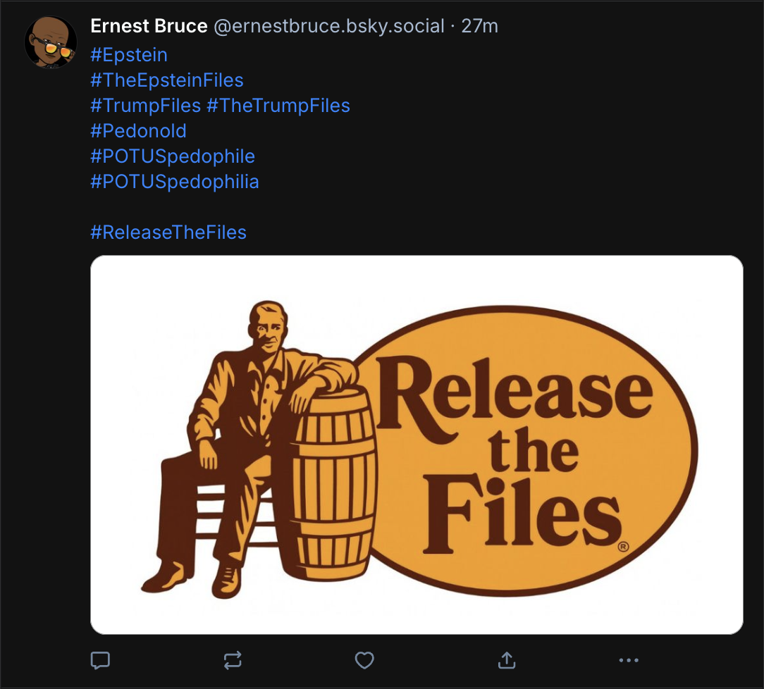Open the post's 27m timestamp link

[x=479, y=26]
